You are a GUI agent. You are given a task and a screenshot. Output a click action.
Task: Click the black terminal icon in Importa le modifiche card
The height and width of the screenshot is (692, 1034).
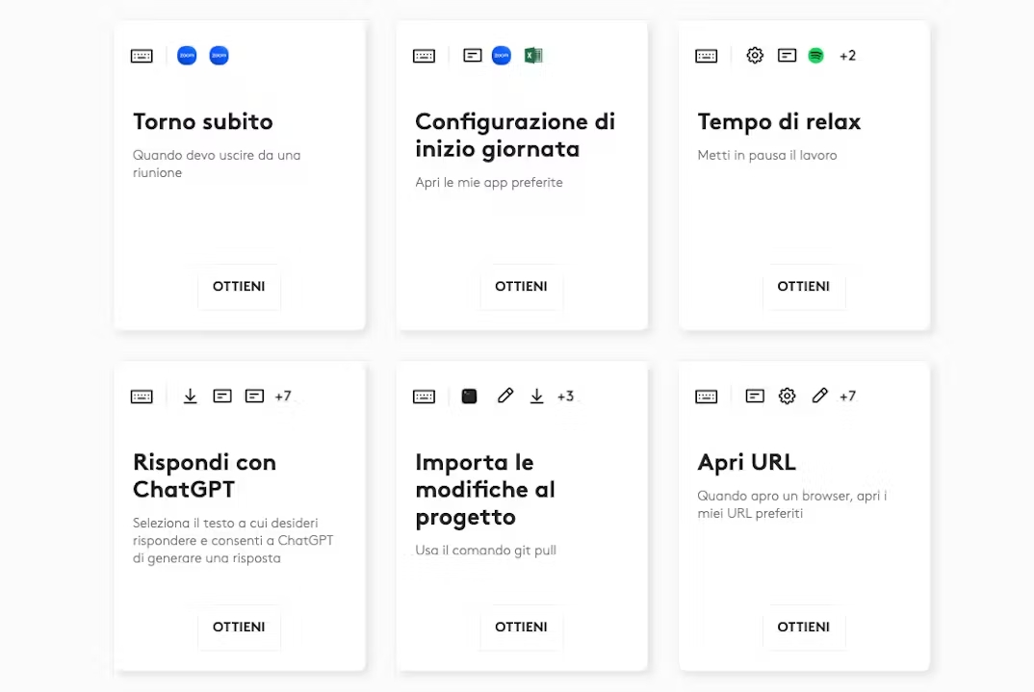[x=469, y=397]
